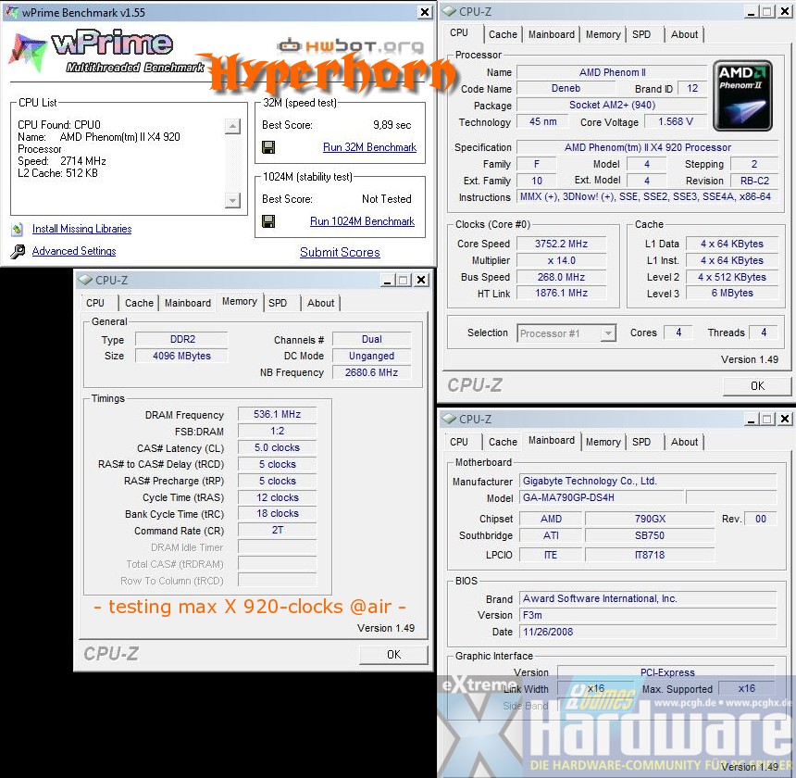Click the Submit Scores link
Image resolution: width=796 pixels, height=778 pixels.
click(340, 253)
